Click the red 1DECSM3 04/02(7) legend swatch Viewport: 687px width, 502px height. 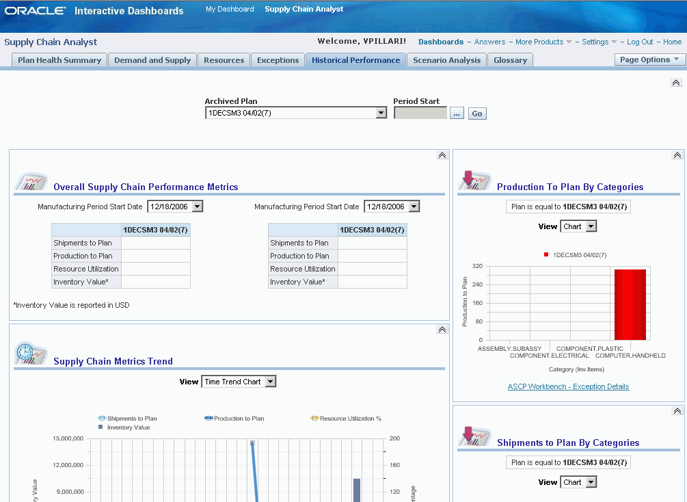[x=546, y=254]
